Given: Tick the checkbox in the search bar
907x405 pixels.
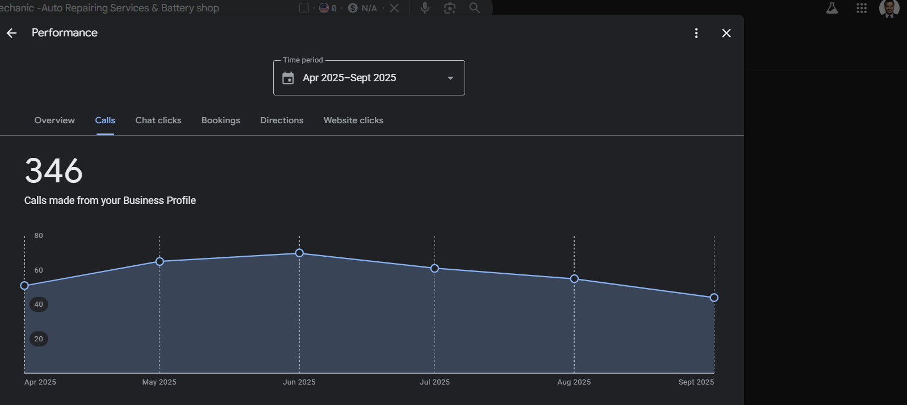Looking at the screenshot, I should click(x=304, y=8).
